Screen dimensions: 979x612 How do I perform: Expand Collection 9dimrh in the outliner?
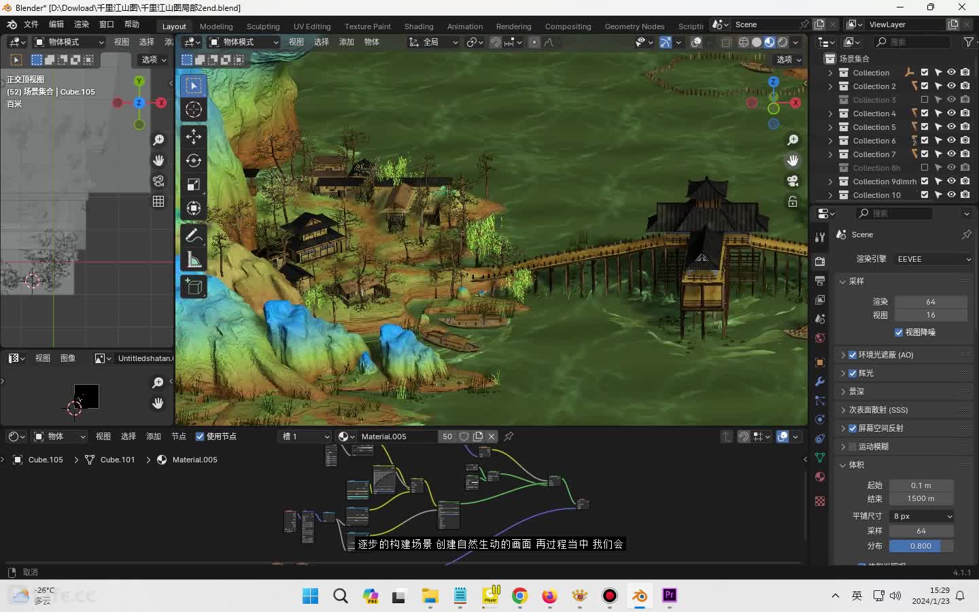(830, 182)
